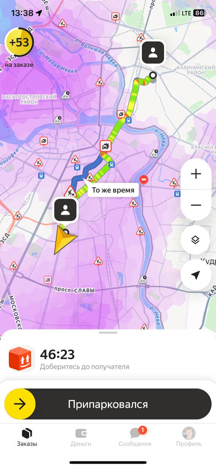This screenshot has height=468, width=216.
Task: Select the recipient pin at route end
Action: click(153, 53)
